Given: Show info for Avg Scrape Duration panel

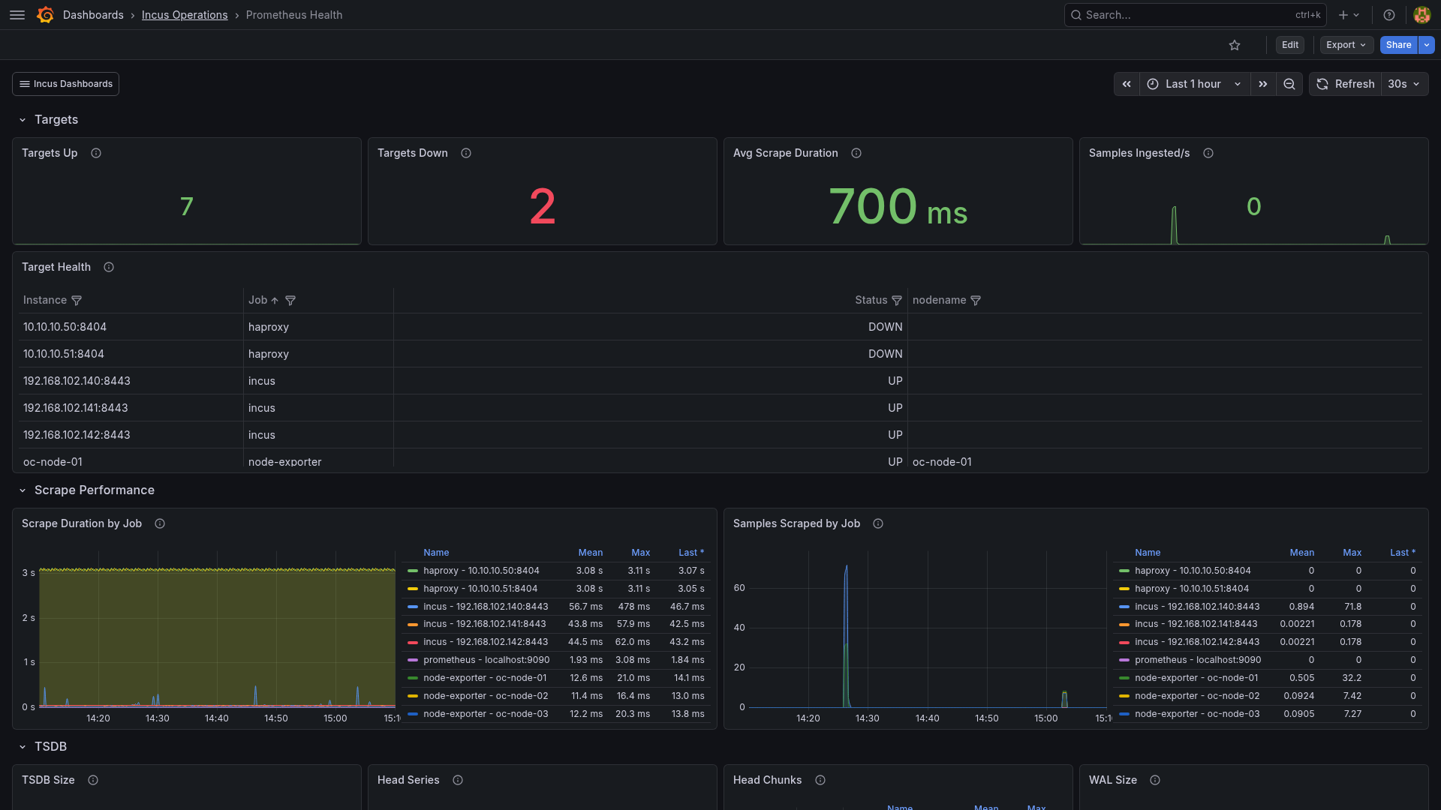Looking at the screenshot, I should coord(856,153).
